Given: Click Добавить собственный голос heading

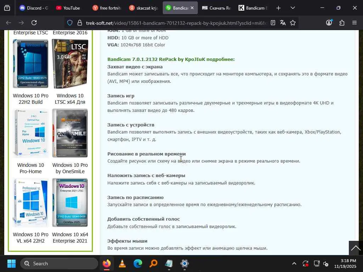Looking at the screenshot, I should (x=143, y=219).
